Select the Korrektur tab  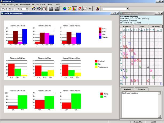tap(141, 89)
